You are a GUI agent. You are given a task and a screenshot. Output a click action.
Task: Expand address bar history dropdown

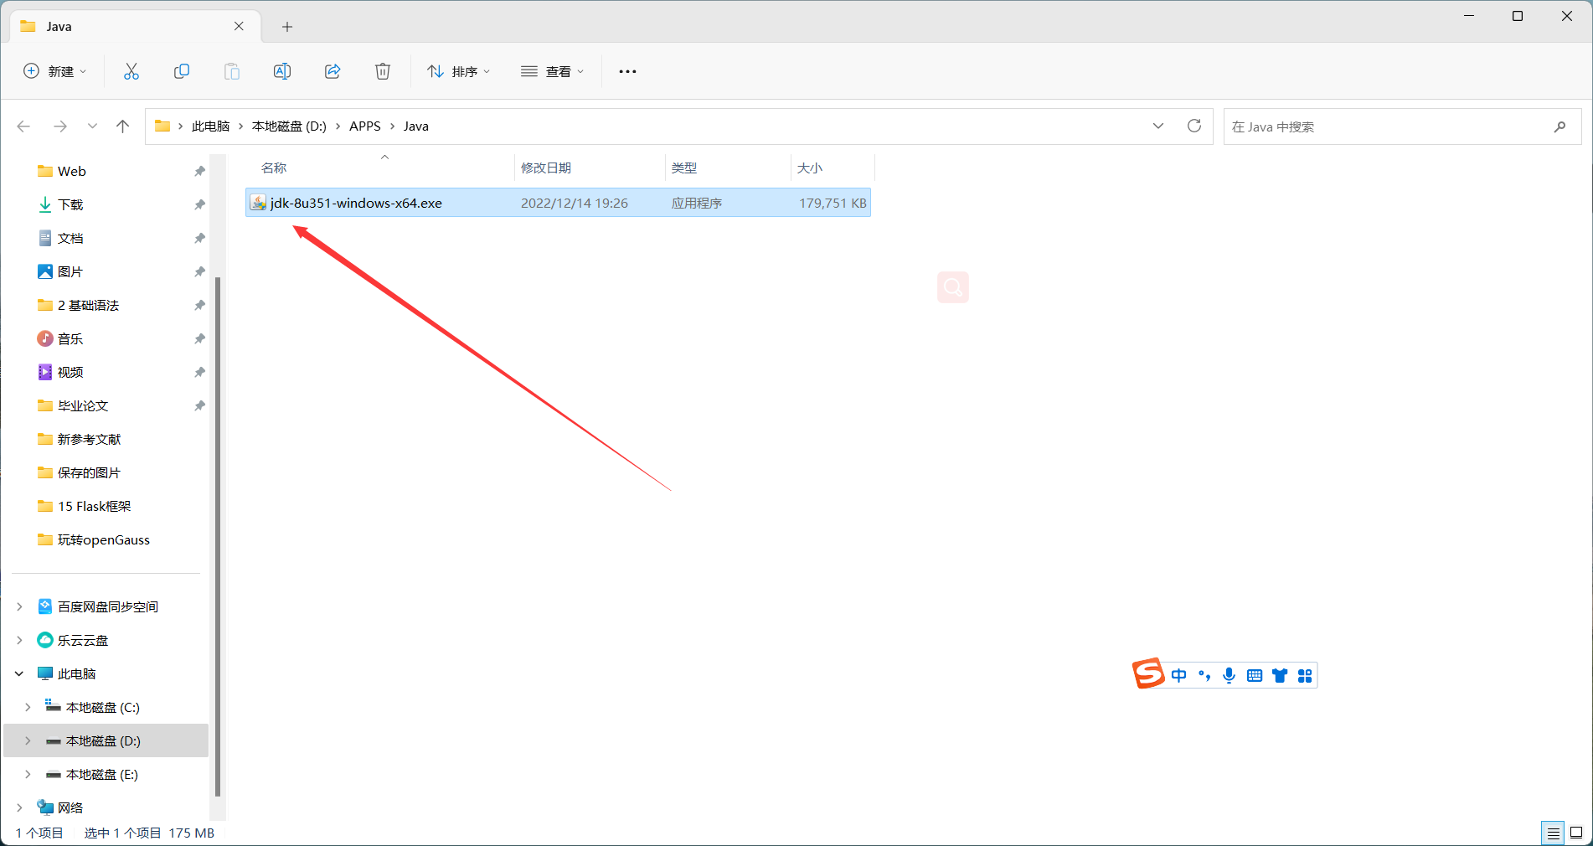tap(1158, 126)
